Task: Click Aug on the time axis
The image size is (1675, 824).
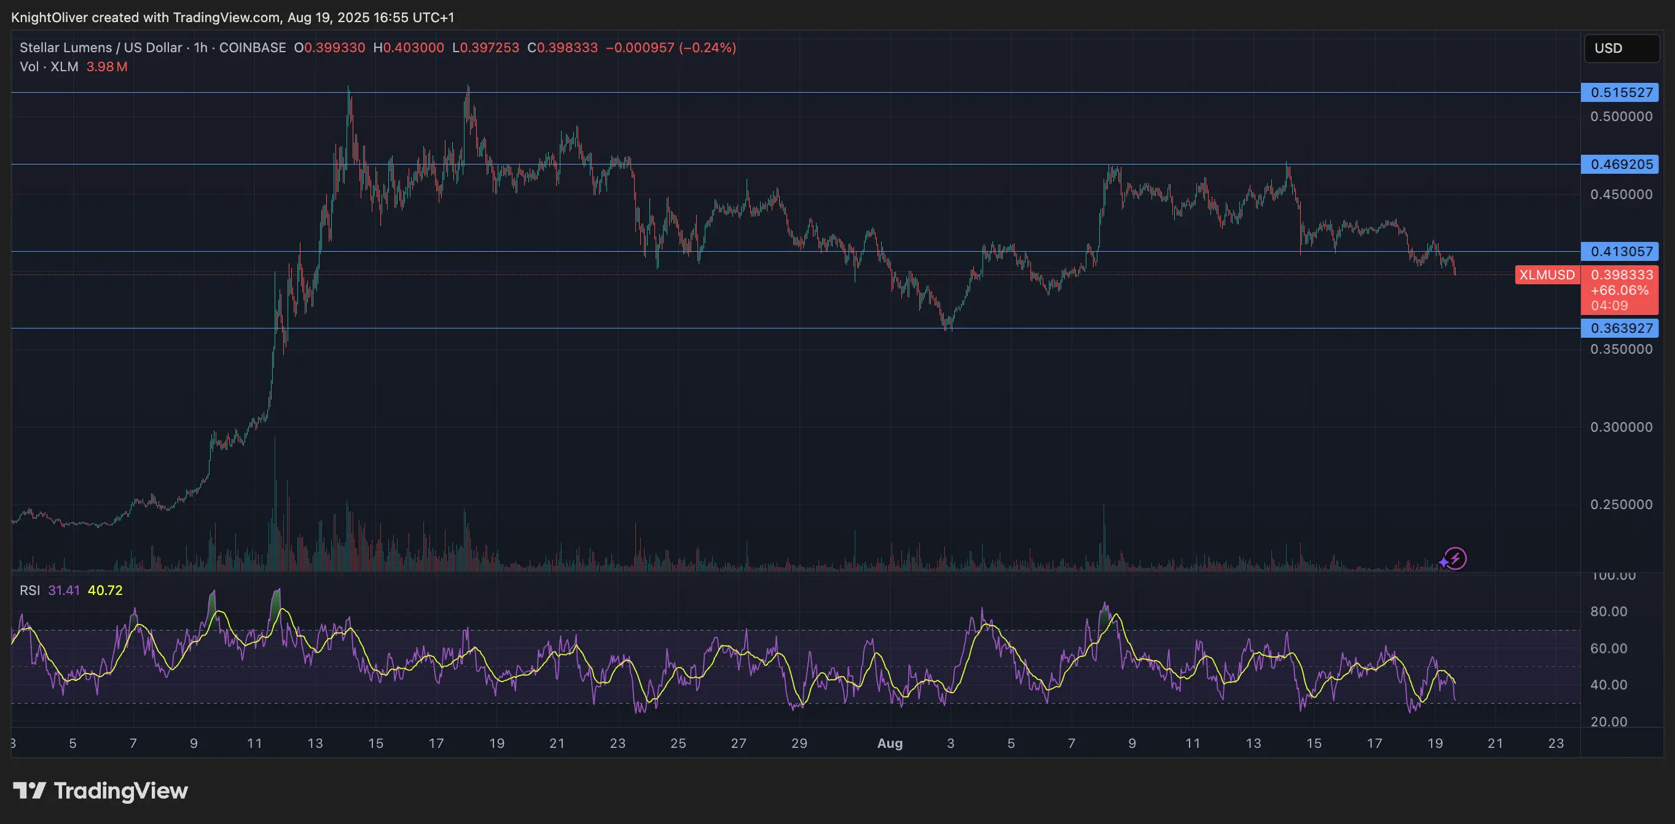Action: click(x=890, y=744)
